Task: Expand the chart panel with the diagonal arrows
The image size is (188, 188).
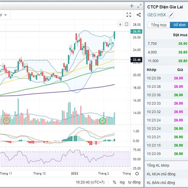Action: pos(139,6)
